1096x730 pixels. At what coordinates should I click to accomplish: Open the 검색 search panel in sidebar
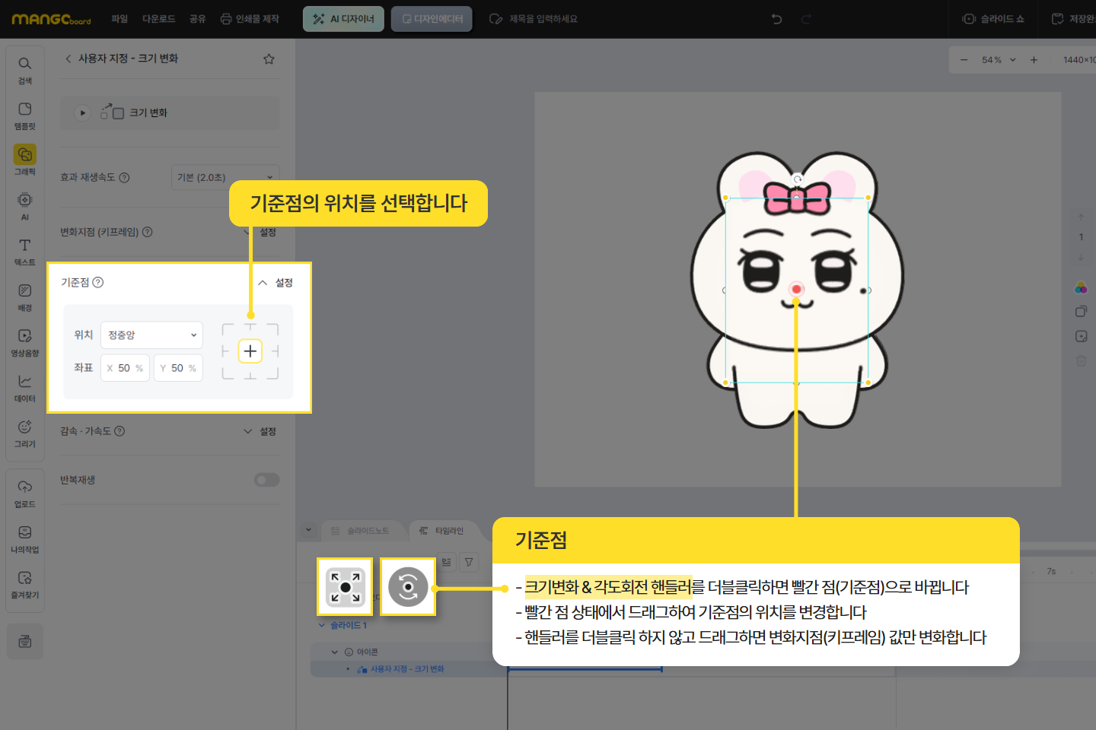point(24,69)
